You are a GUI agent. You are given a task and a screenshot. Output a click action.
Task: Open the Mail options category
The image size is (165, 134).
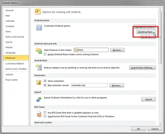(16, 16)
